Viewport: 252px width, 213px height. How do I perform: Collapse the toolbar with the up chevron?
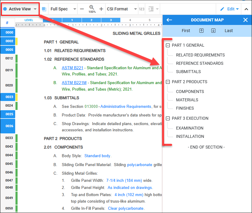(246, 9)
